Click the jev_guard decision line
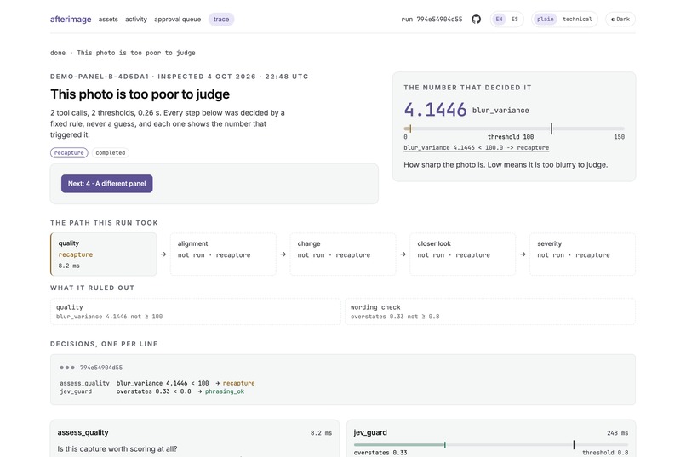 click(x=151, y=391)
